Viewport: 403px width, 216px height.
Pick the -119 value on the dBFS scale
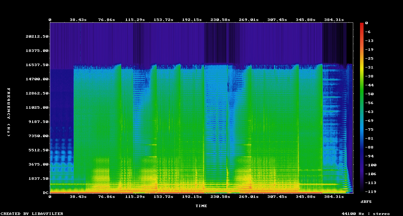(x=368, y=191)
